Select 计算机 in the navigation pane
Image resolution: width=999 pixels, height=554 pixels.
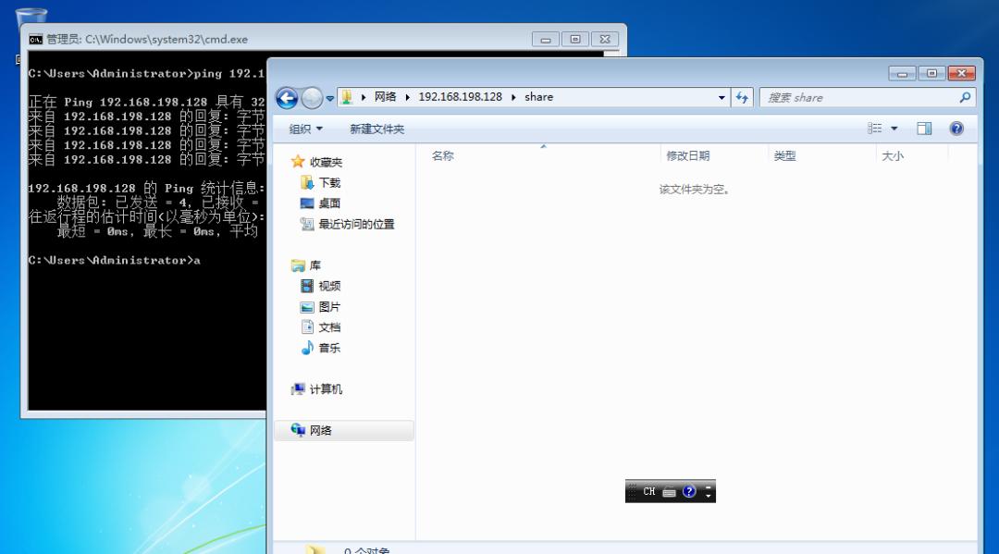(x=326, y=389)
